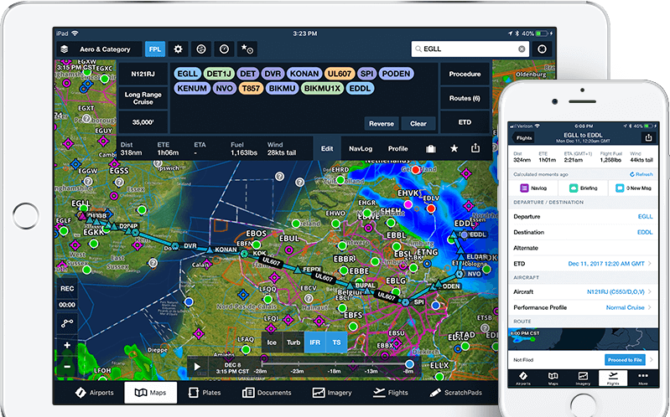The height and width of the screenshot is (417, 670).
Task: Select EGLL departure waypoint bubble
Action: (188, 74)
